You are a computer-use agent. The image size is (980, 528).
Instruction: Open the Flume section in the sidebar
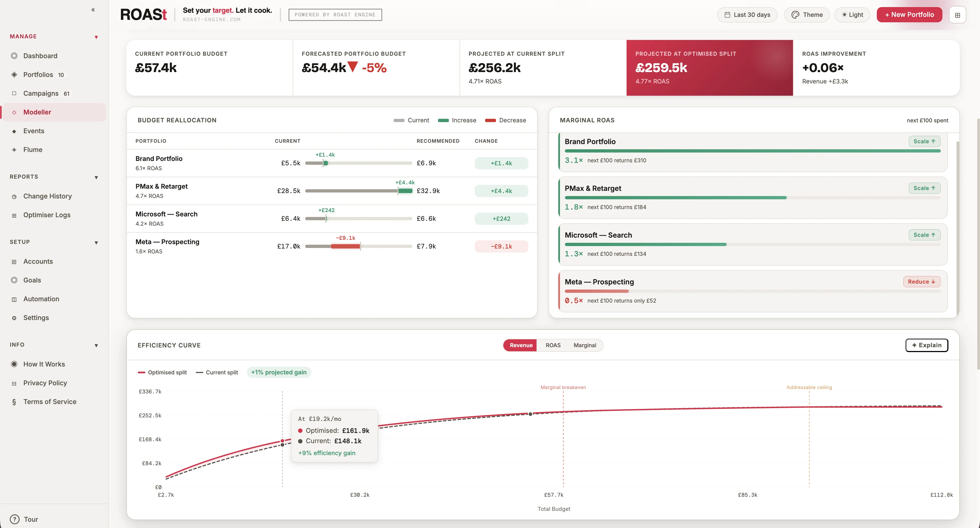33,149
